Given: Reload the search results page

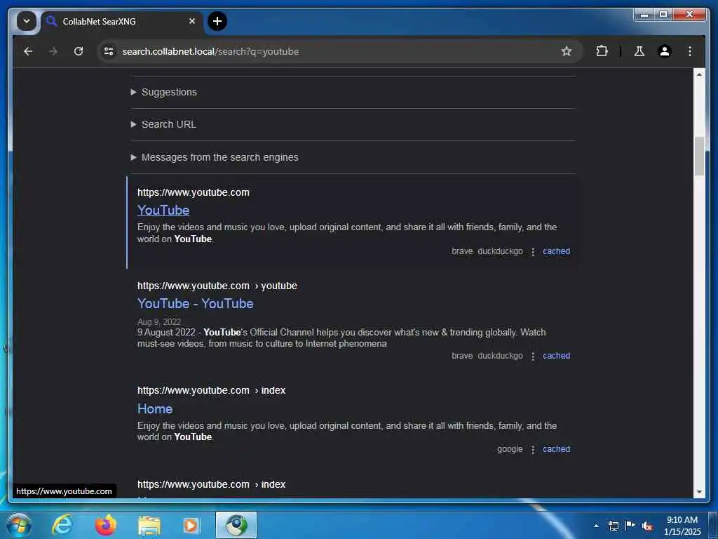Looking at the screenshot, I should point(79,51).
